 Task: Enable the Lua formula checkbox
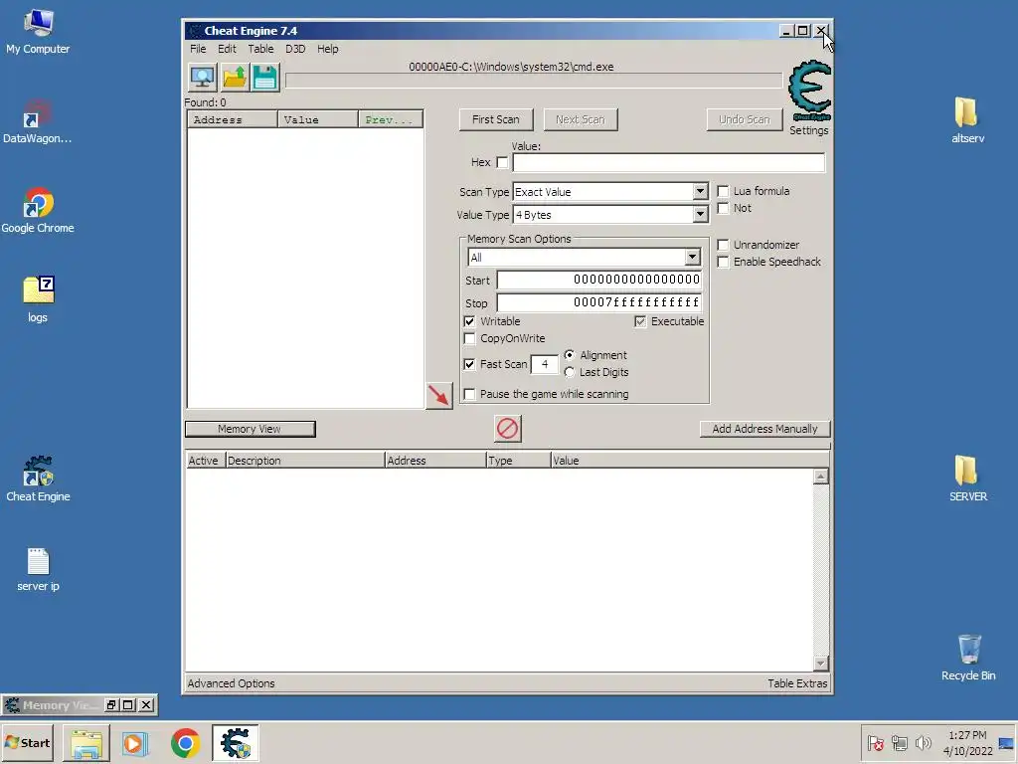[723, 191]
